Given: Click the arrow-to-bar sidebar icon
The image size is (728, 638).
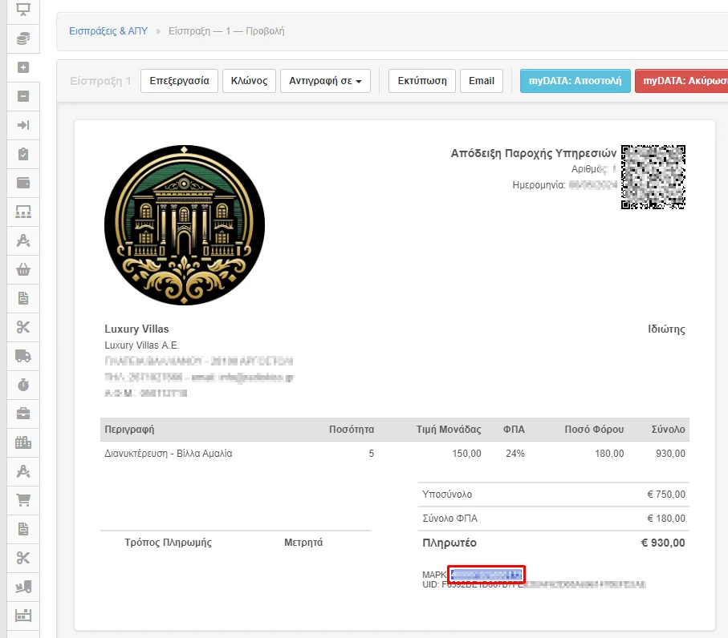Looking at the screenshot, I should tap(23, 125).
